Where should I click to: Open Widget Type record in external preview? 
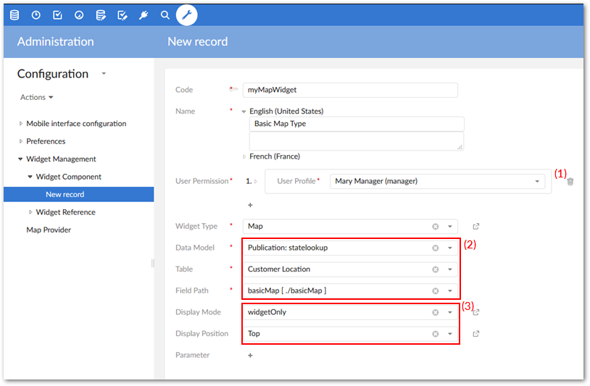(475, 226)
